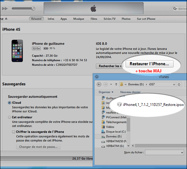Select the Films tab

click(x=94, y=19)
